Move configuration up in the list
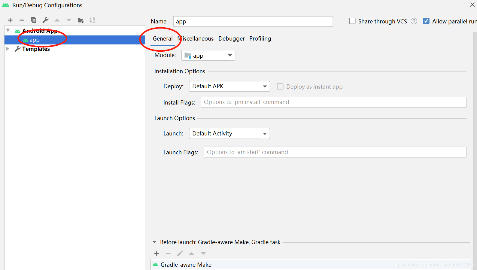477x270 pixels. click(x=57, y=20)
